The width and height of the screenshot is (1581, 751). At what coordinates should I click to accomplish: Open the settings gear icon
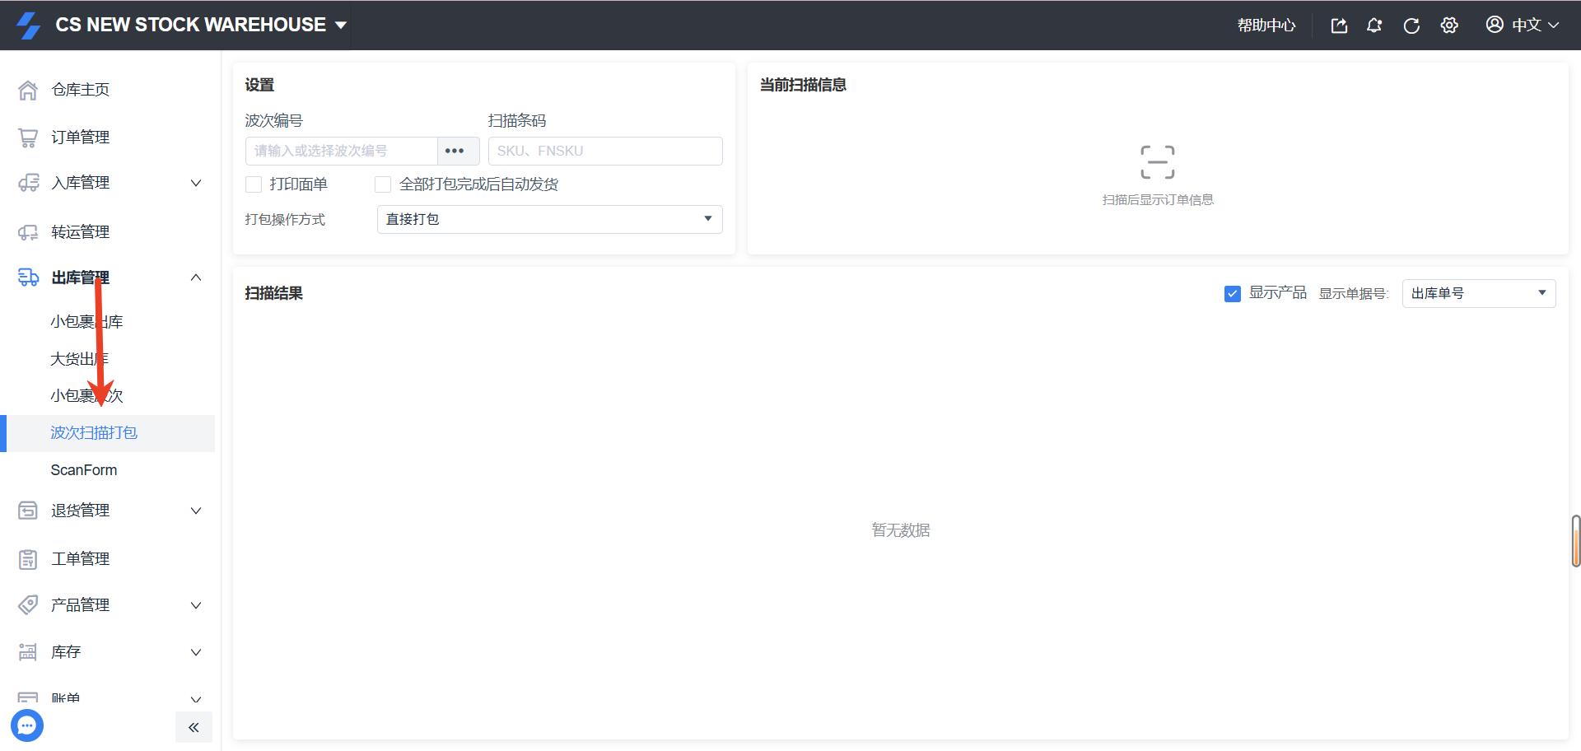(1449, 26)
